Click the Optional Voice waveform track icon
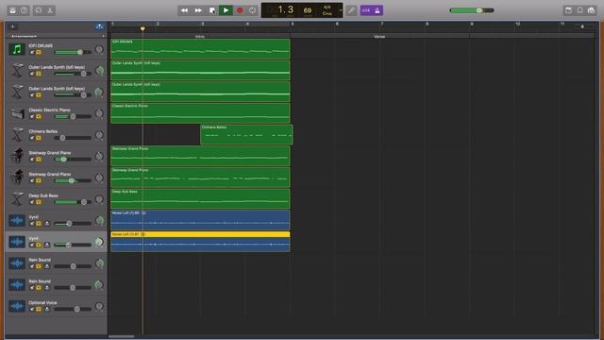Image resolution: width=604 pixels, height=340 pixels. coord(17,306)
